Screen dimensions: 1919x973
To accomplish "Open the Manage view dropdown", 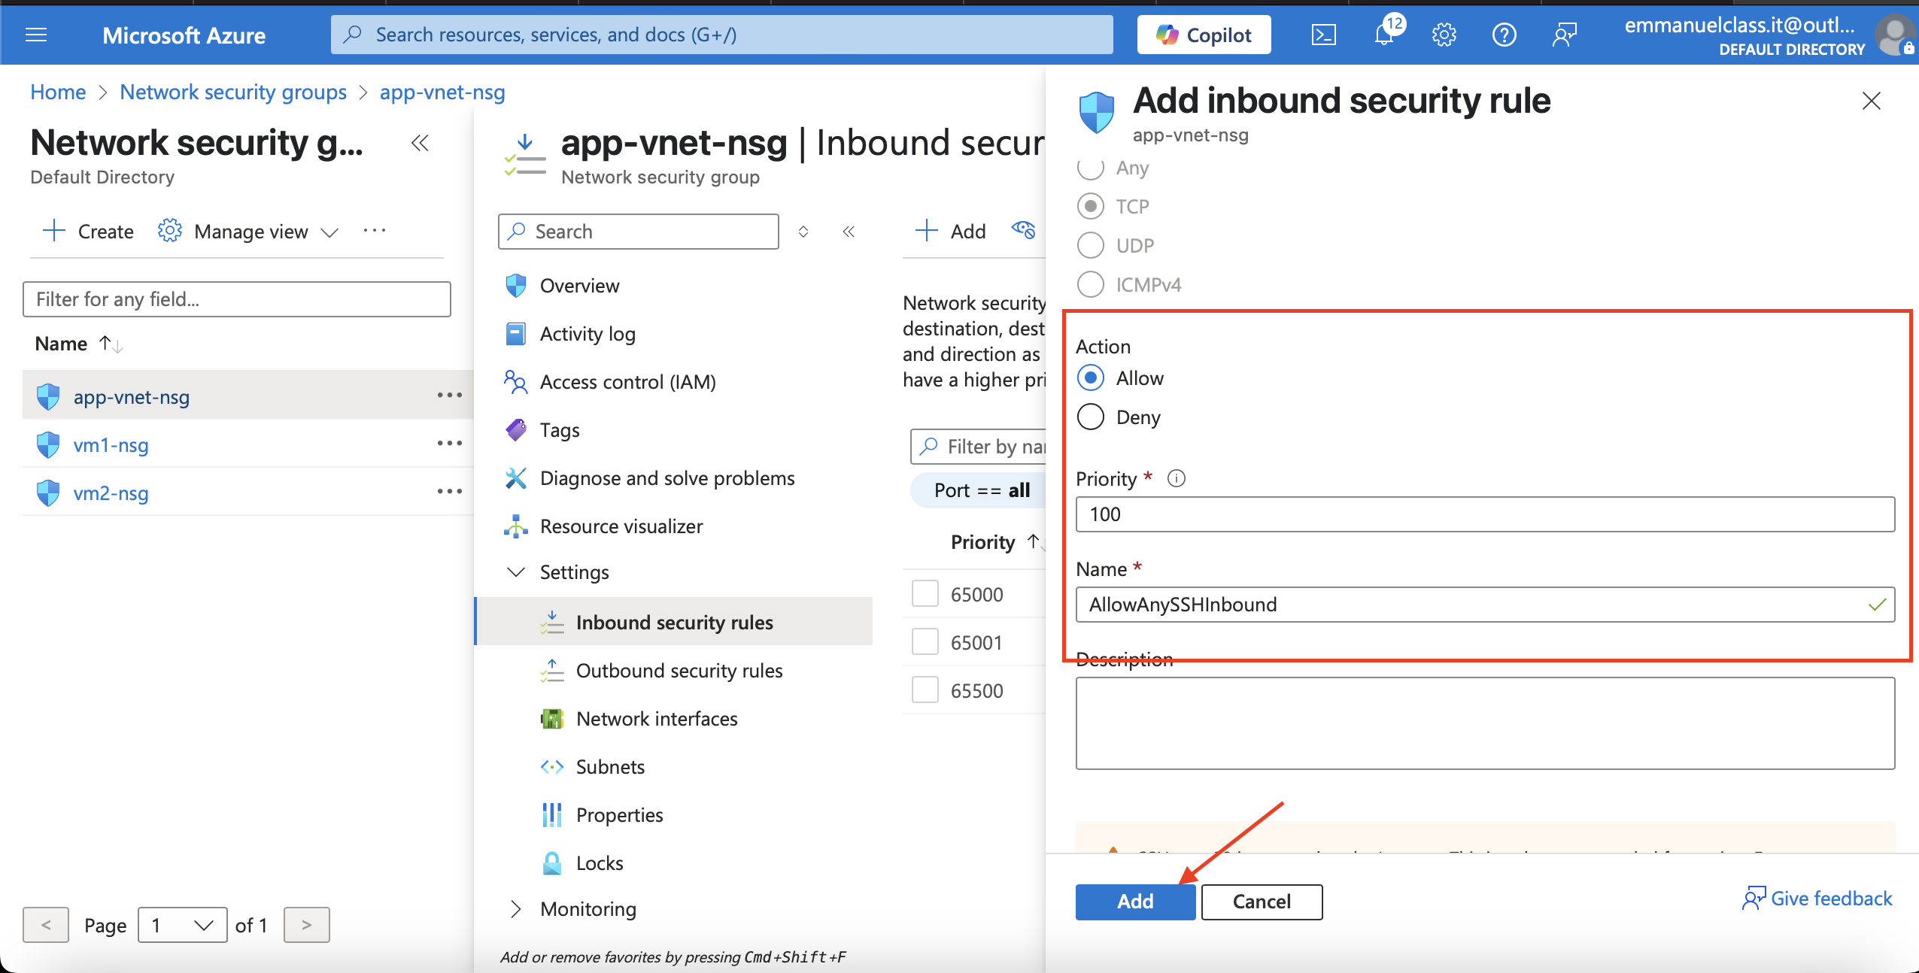I will click(x=248, y=231).
